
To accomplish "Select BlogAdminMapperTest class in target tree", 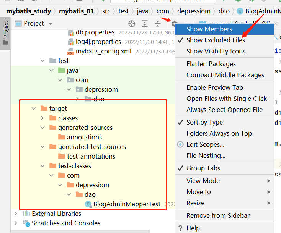I will pyautogui.click(x=127, y=204).
